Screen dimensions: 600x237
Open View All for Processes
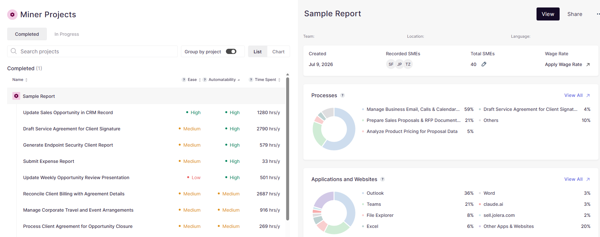[577, 95]
